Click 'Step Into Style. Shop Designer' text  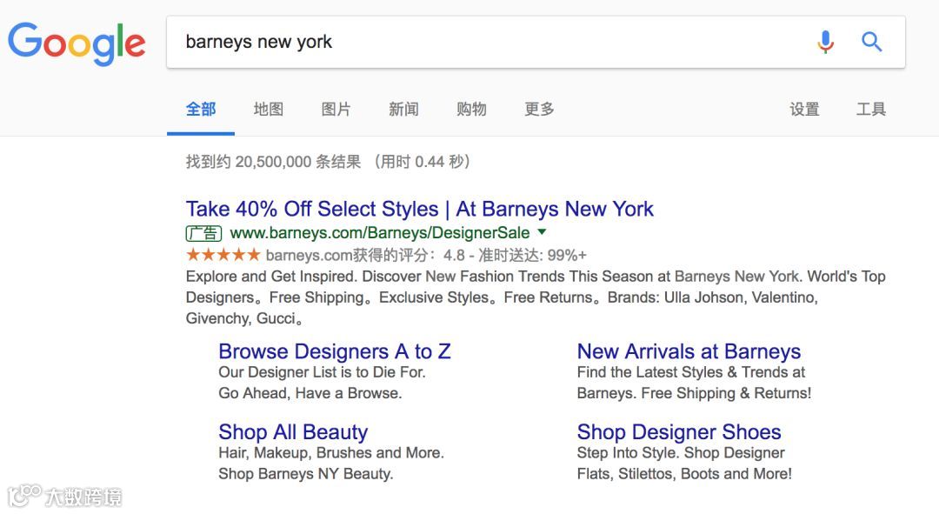[681, 453]
